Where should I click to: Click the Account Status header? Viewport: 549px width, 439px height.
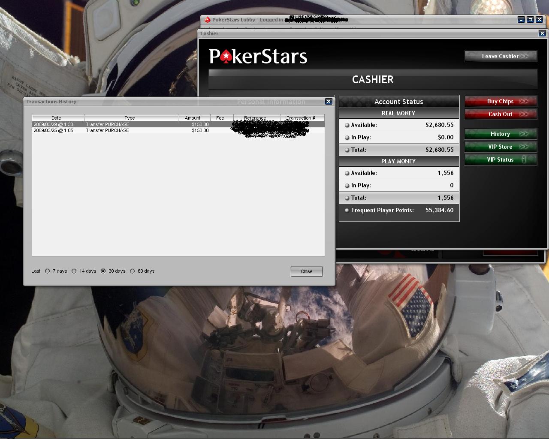pos(399,102)
